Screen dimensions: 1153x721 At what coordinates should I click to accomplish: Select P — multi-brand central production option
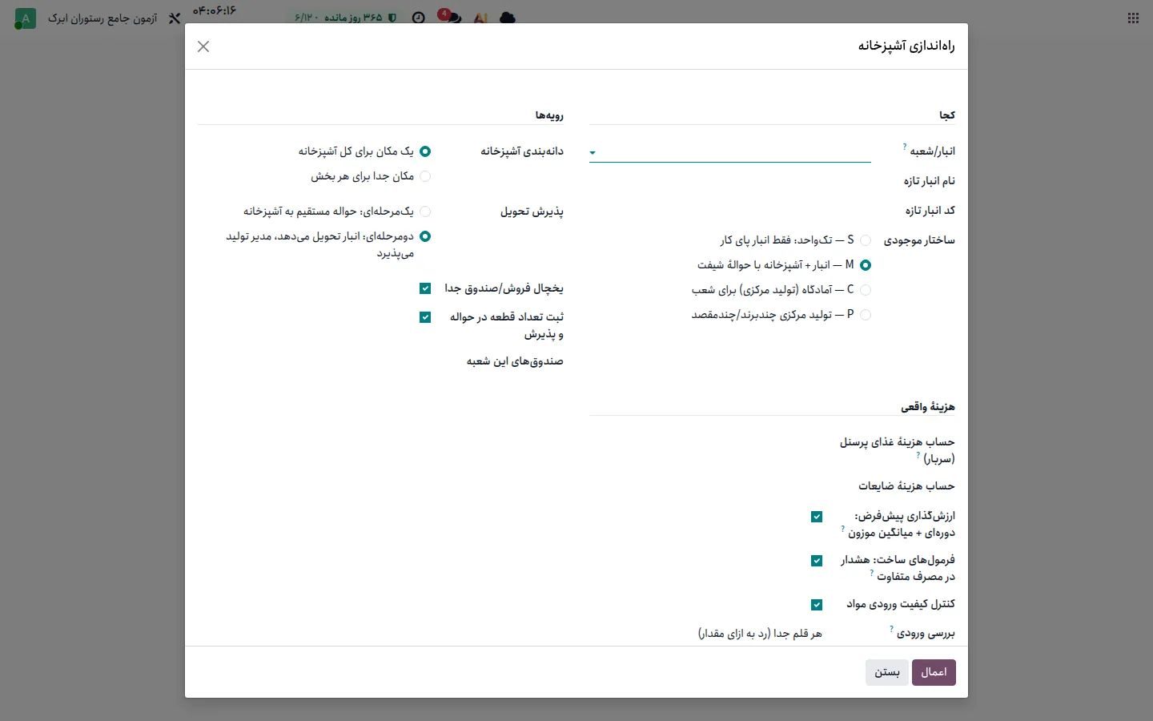pos(866,315)
